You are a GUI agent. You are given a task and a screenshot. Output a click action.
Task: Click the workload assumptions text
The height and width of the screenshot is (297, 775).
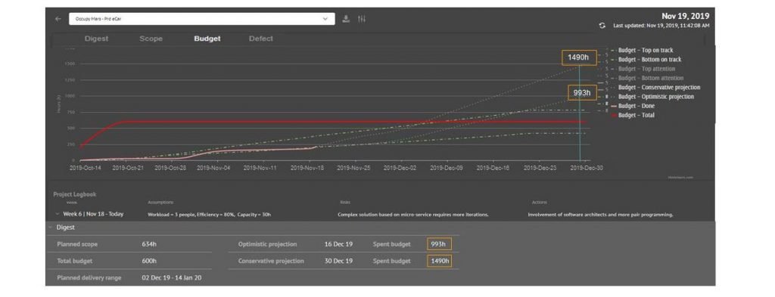point(209,215)
